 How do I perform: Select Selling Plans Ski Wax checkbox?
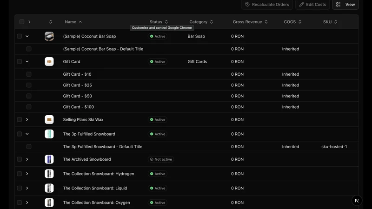20,120
